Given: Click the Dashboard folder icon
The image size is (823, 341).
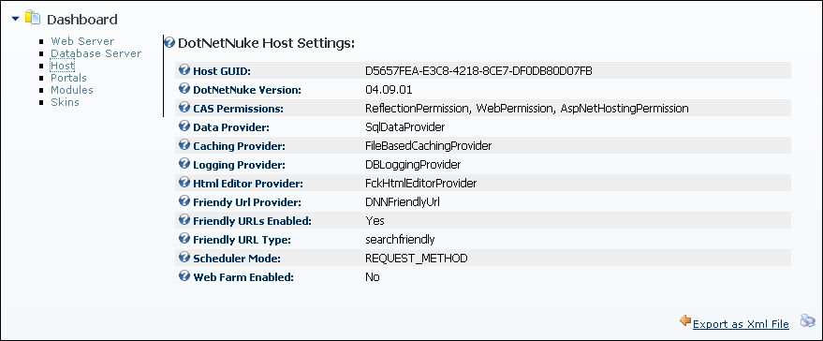Looking at the screenshot, I should [x=33, y=18].
